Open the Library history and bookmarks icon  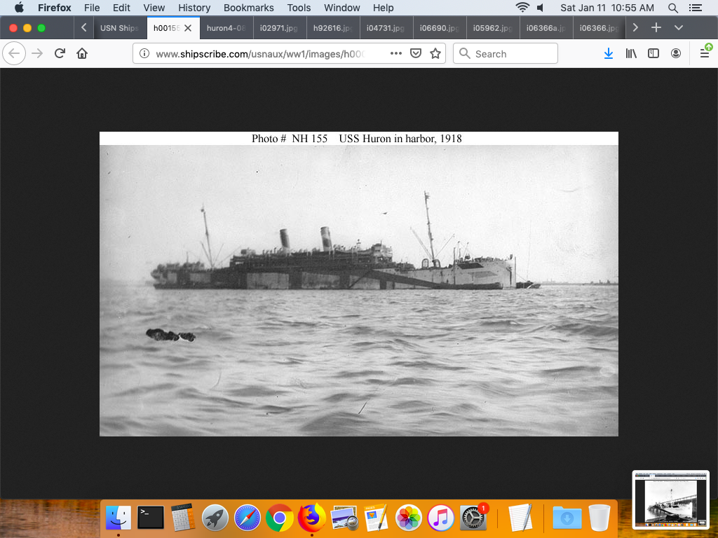point(631,54)
